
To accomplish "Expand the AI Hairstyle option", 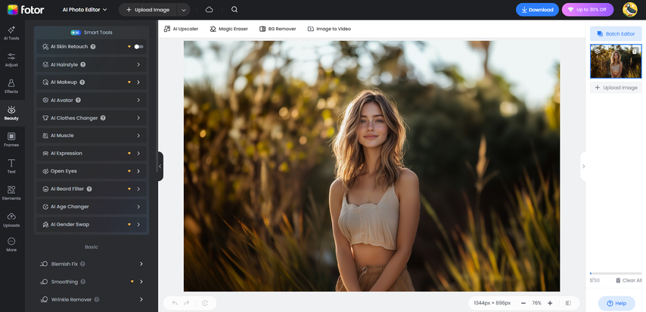I will pyautogui.click(x=138, y=64).
